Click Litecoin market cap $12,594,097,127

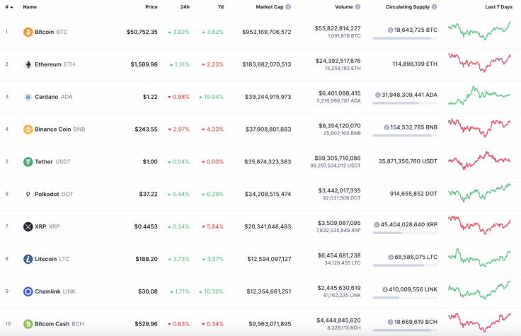click(x=269, y=259)
